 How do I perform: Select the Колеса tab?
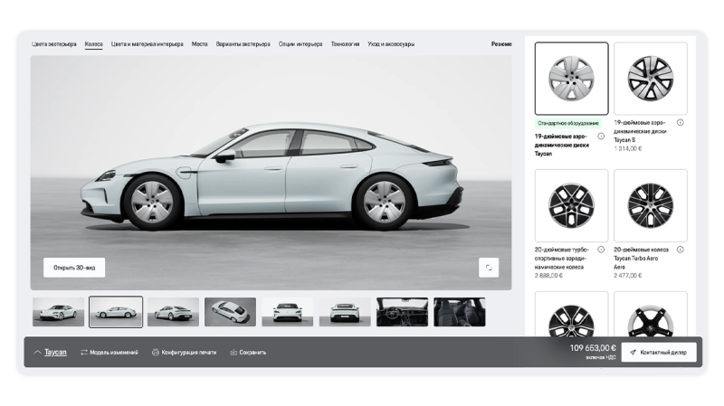click(94, 44)
